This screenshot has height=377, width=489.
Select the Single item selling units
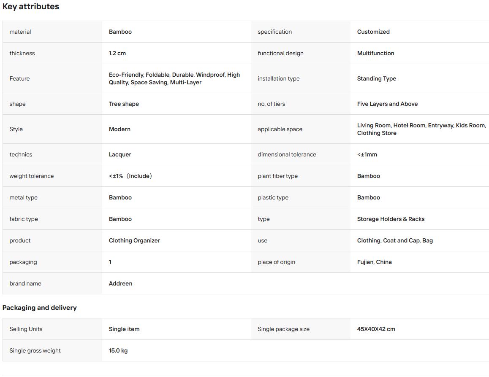point(124,329)
